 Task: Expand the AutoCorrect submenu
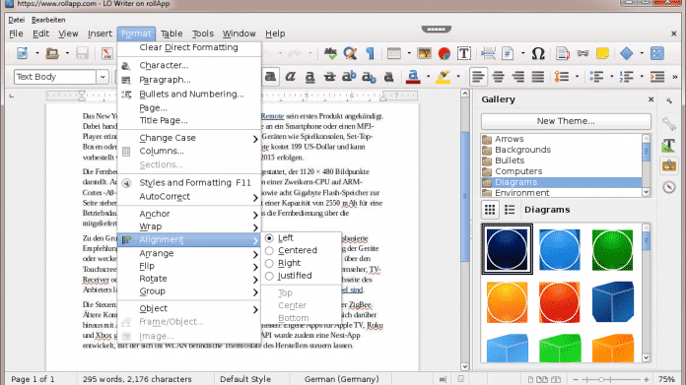click(x=189, y=197)
